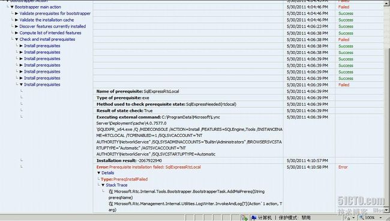Click timestamp 5/30/2011 4:10:57 PM
This screenshot has width=390, height=221.
coord(307,160)
